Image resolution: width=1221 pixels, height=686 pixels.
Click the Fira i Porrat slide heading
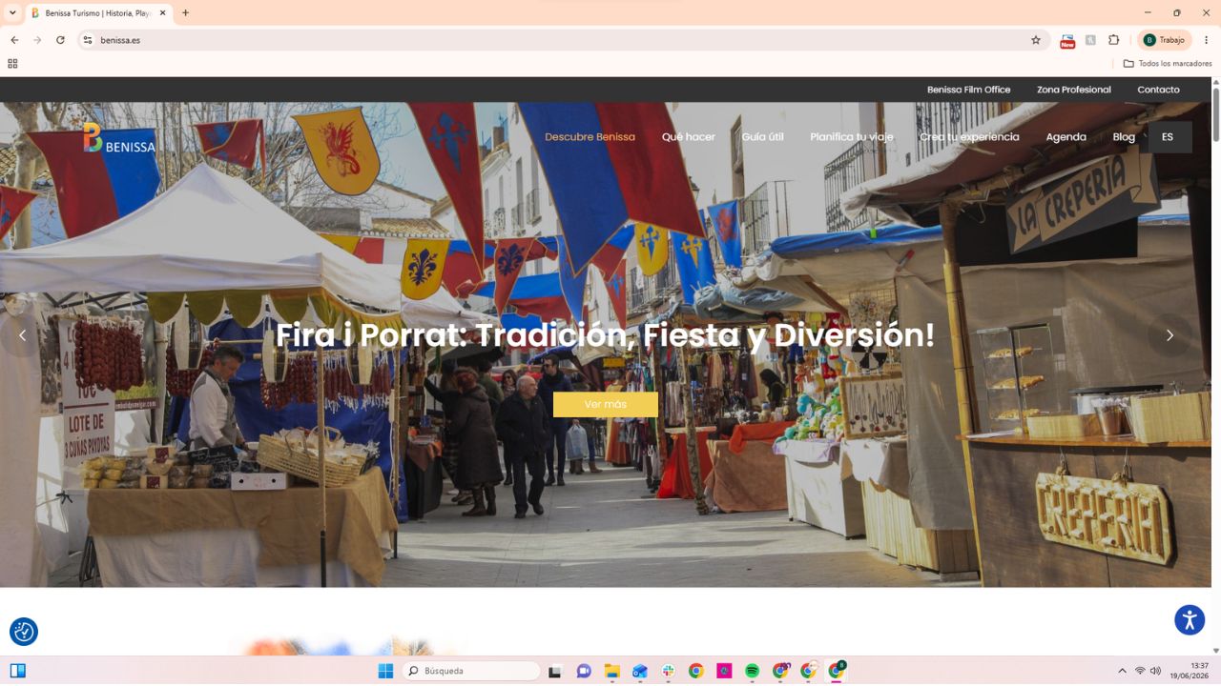(606, 335)
